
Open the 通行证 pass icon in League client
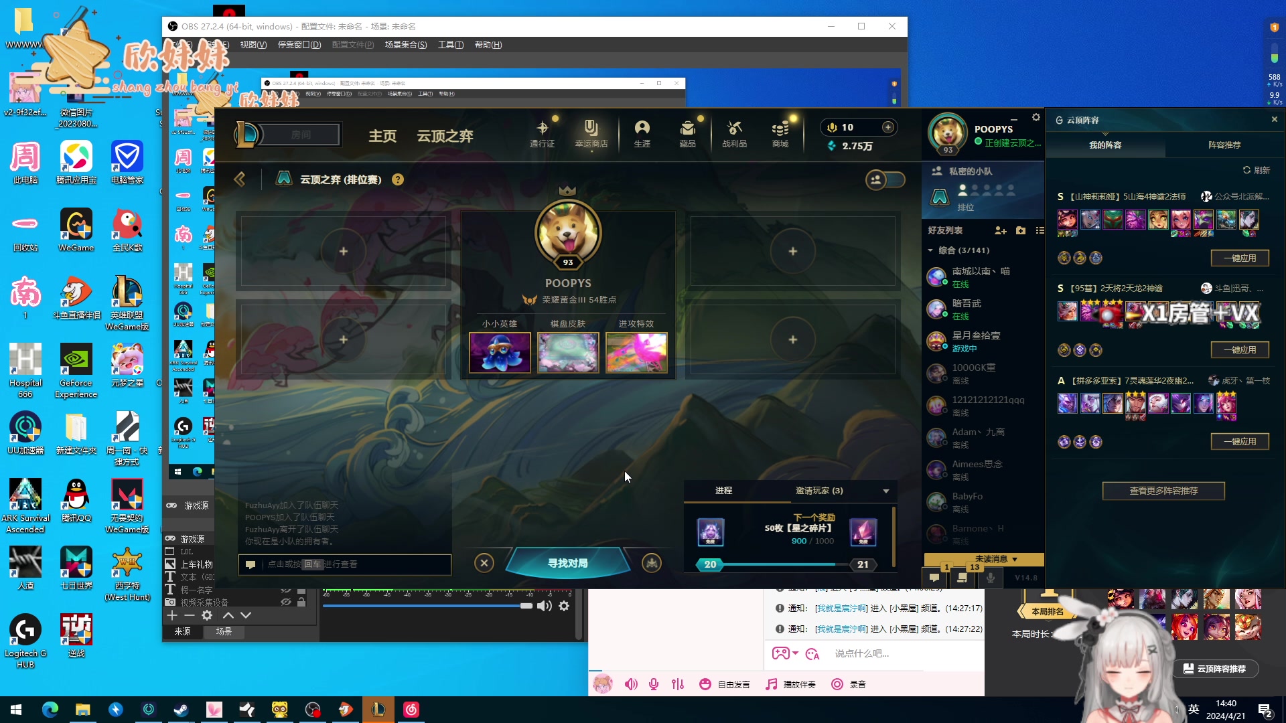542,134
